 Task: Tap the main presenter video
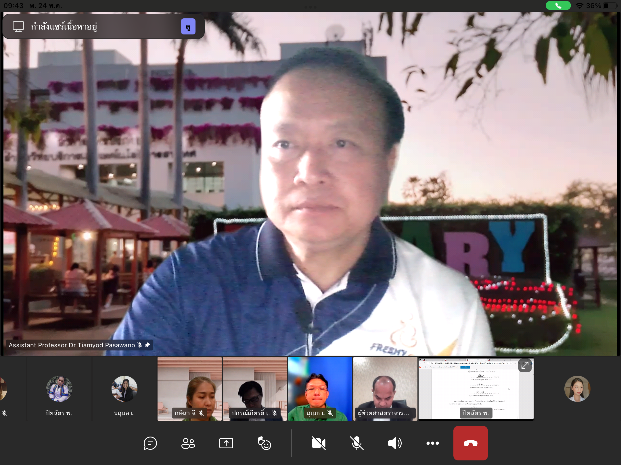[x=310, y=184]
